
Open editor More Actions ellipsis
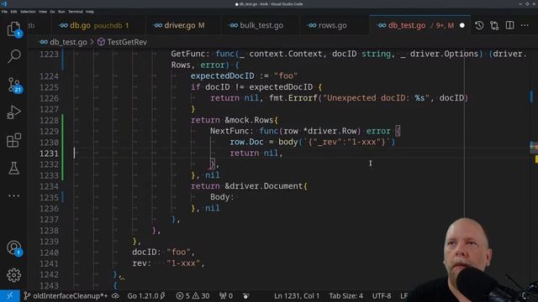click(x=525, y=25)
